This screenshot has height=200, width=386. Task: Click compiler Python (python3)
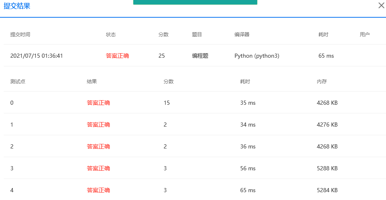[x=257, y=56]
